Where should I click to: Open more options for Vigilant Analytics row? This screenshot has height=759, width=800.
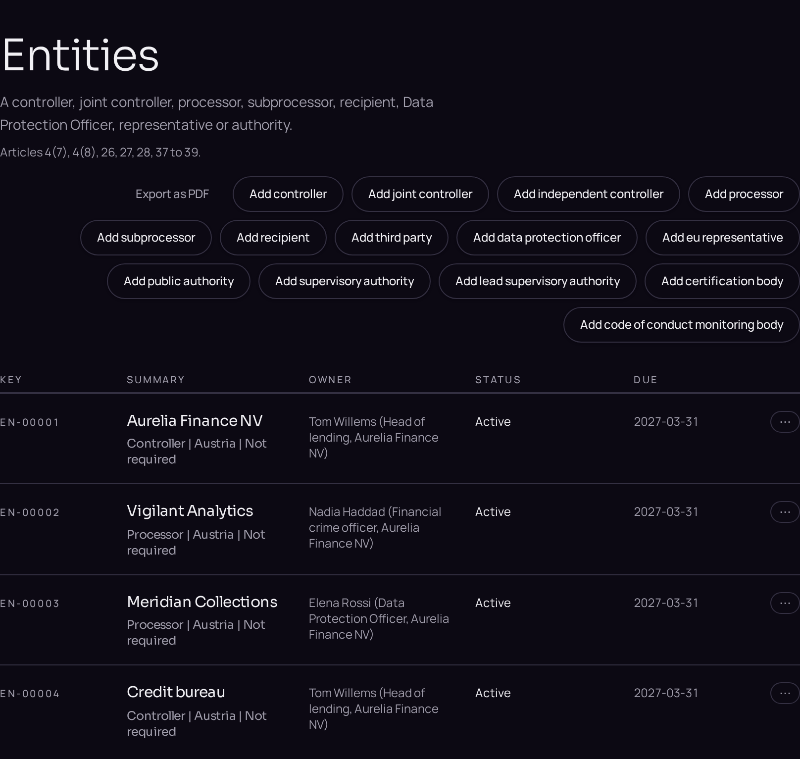[x=785, y=512]
